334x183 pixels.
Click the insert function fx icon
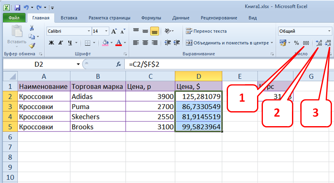119,64
